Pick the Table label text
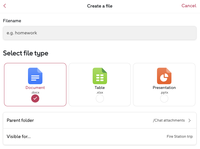 coord(100,87)
